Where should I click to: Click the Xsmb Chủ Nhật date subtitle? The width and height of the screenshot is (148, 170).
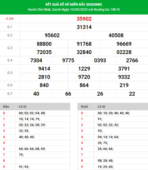click(74, 9)
